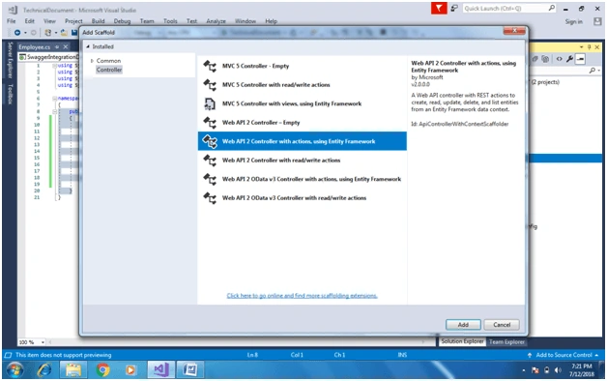The height and width of the screenshot is (381, 607).
Task: Click the link to find more scaffolding extensions
Action: pos(302,296)
